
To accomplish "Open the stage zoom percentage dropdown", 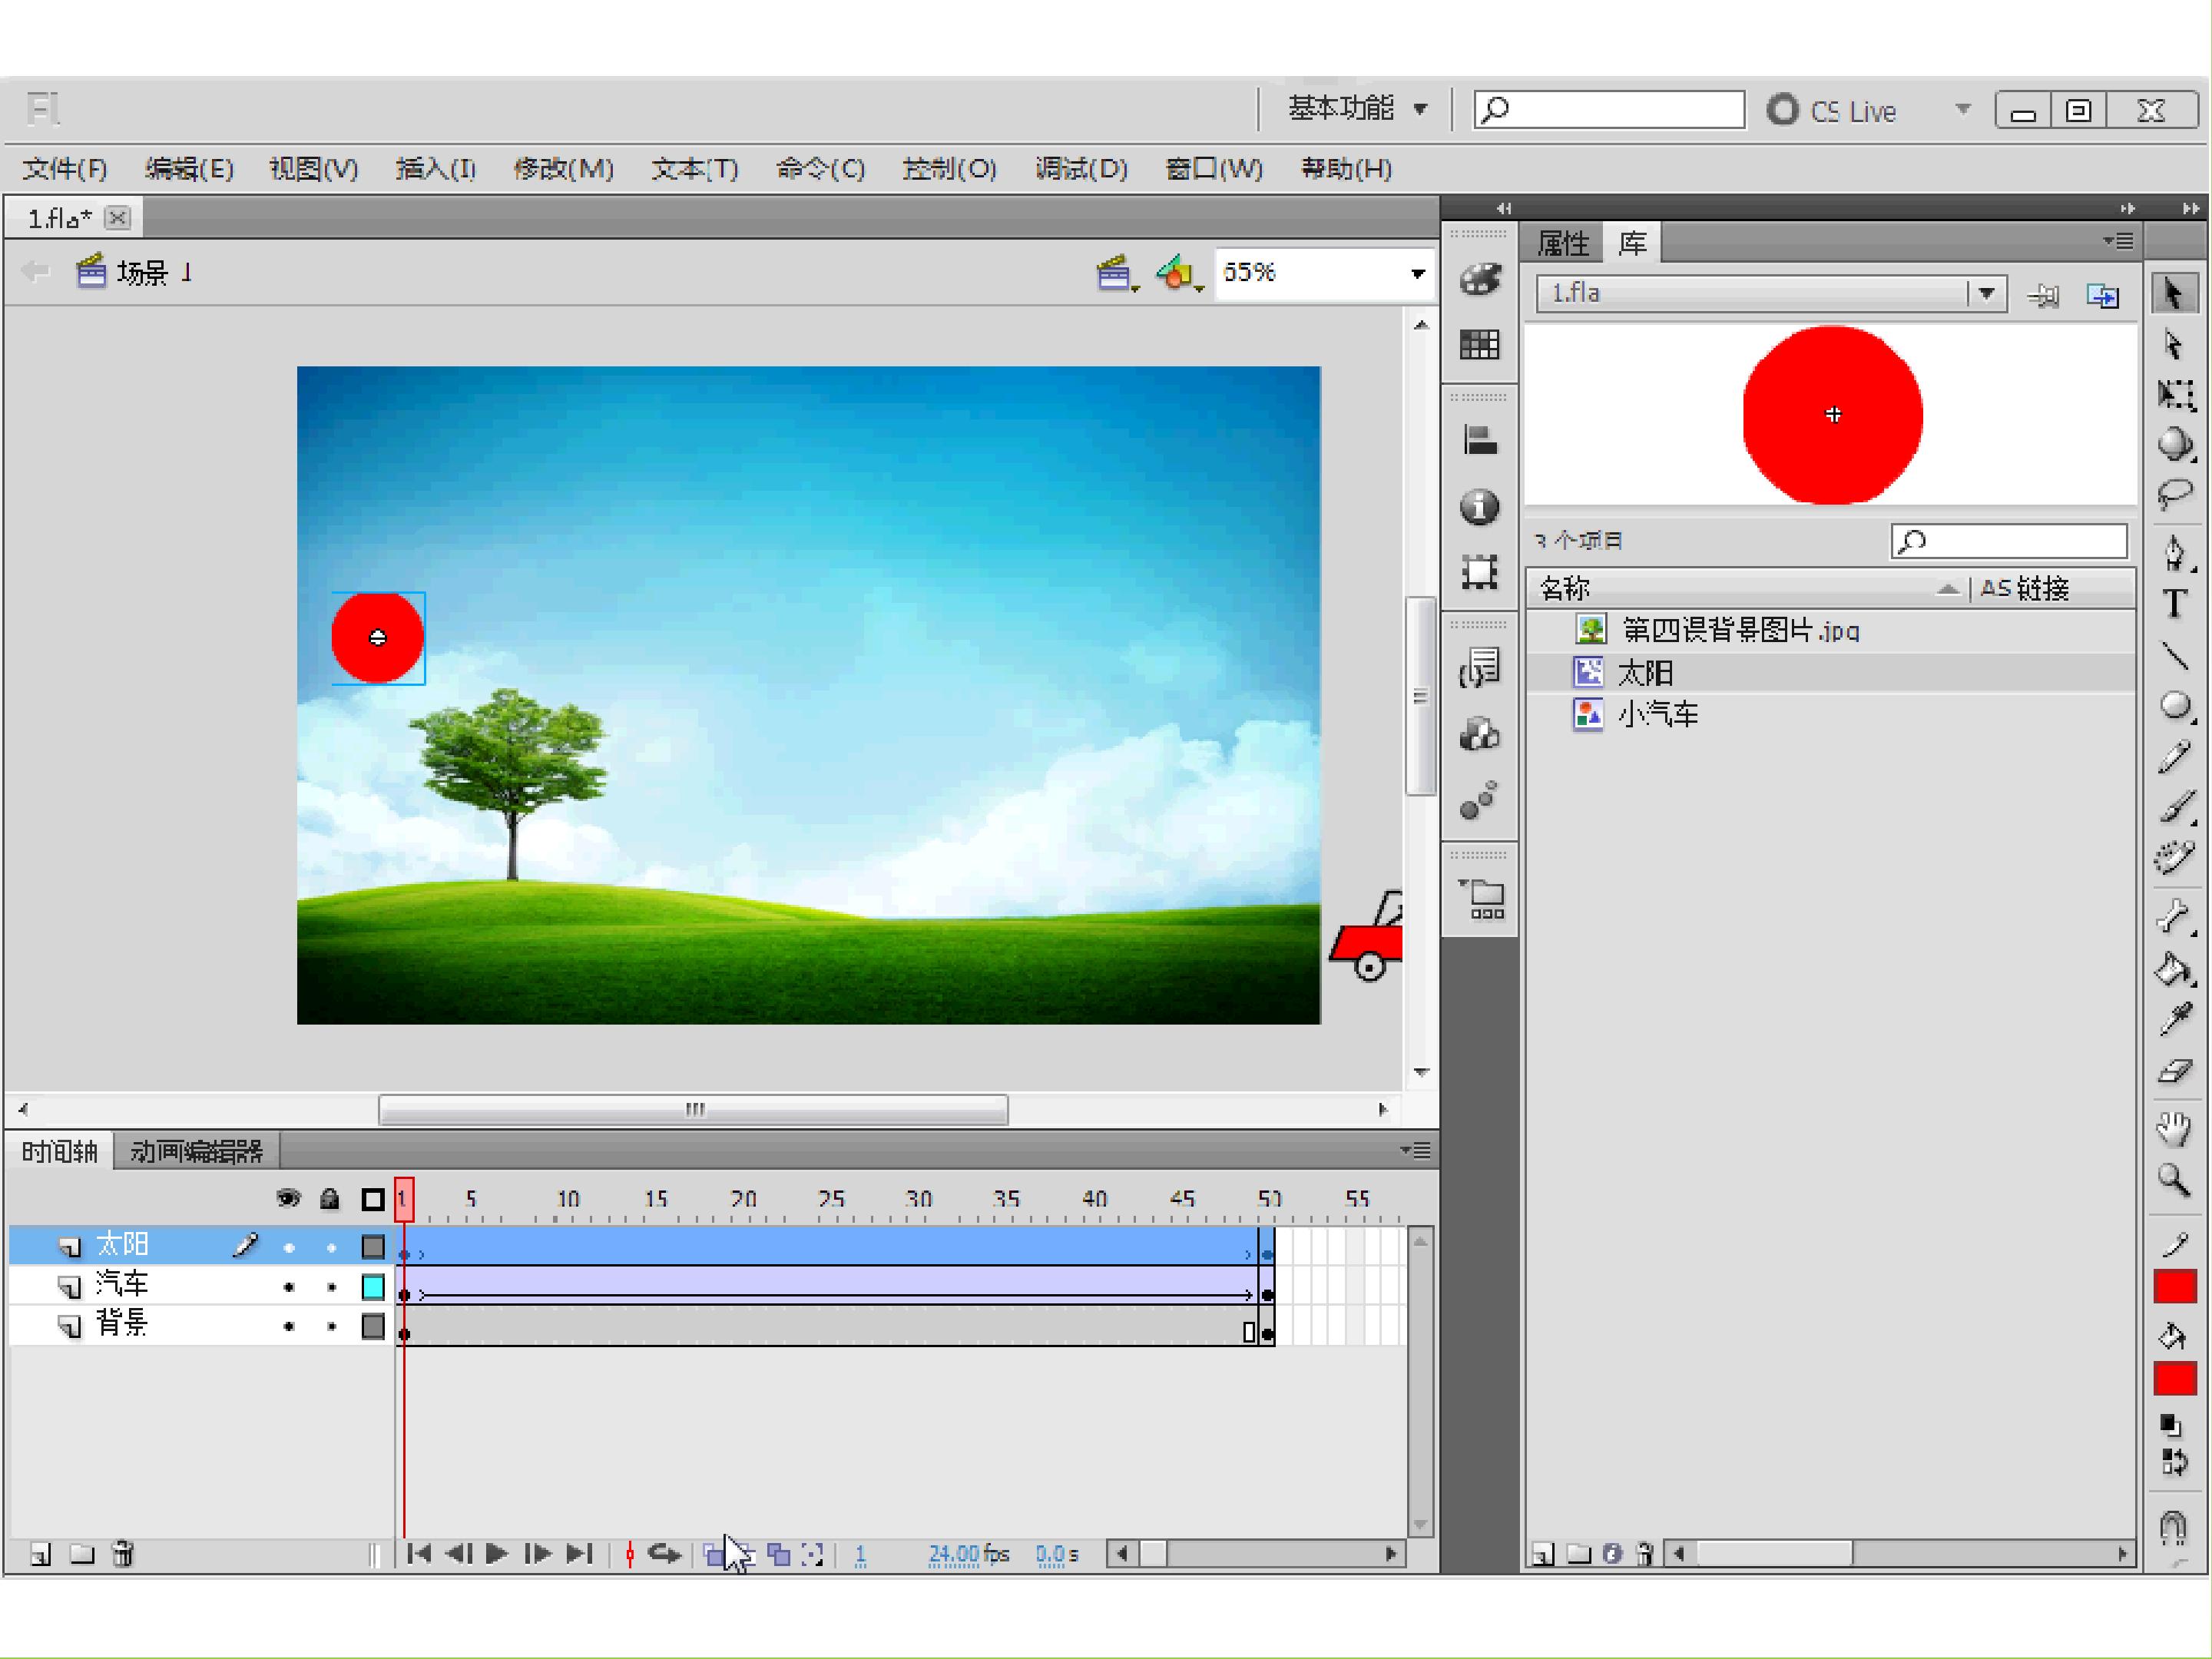I will coord(1417,273).
